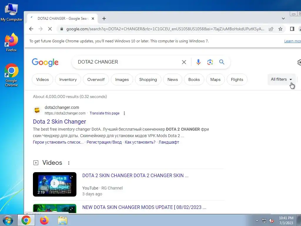Search by image with Google Lens

(210, 62)
